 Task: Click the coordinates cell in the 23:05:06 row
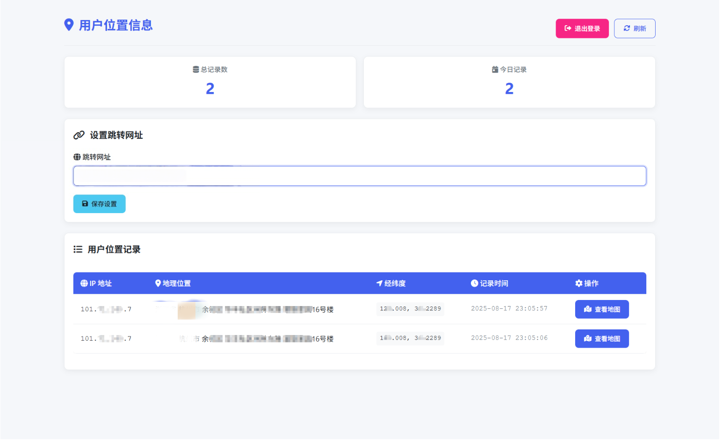[410, 338]
